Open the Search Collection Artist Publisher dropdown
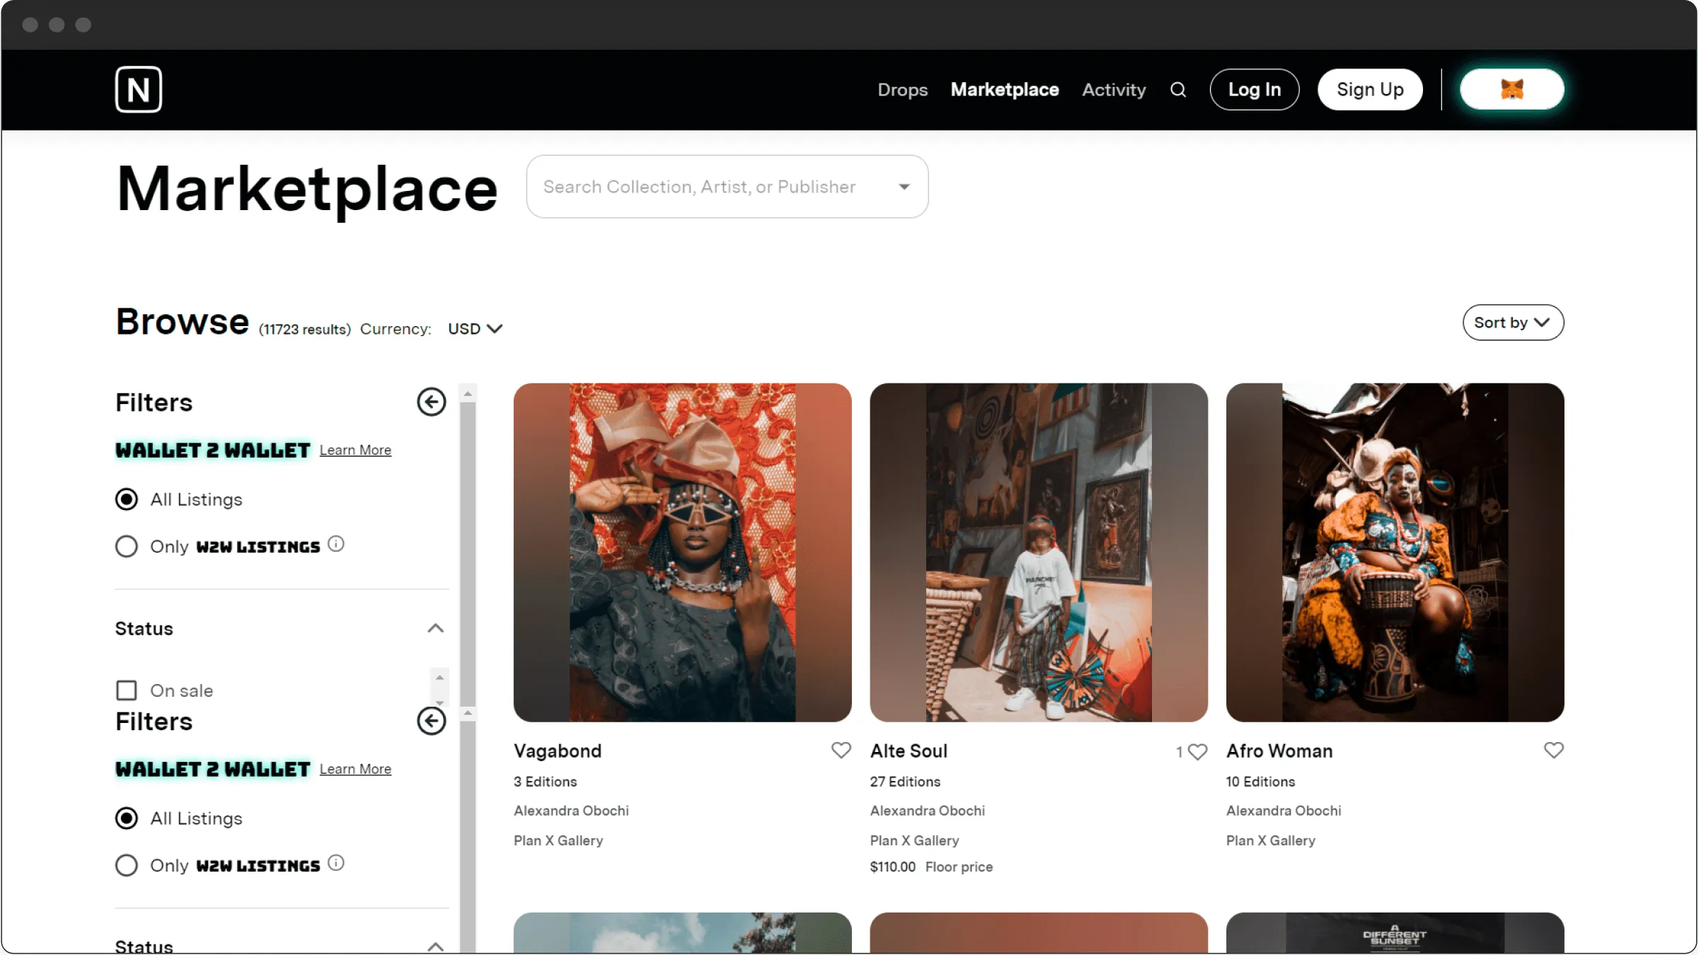 click(727, 187)
